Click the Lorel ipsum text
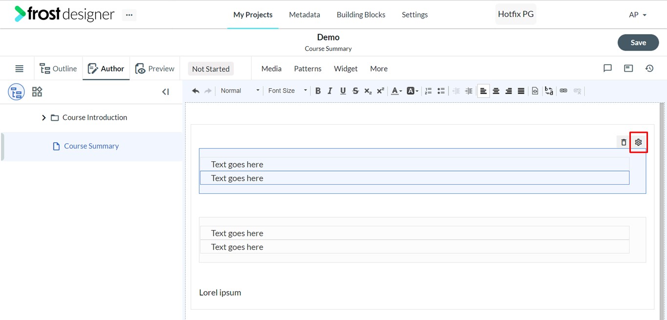 point(220,292)
